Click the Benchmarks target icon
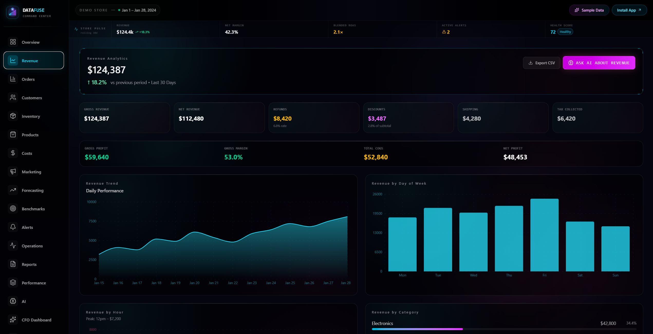Screen dimensions: 653x334 13,209
